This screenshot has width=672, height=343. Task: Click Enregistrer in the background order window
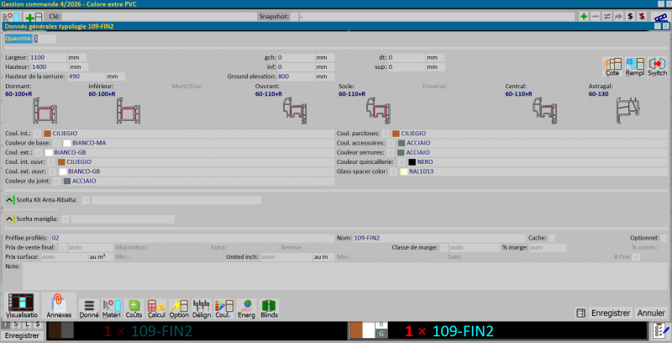[22, 335]
